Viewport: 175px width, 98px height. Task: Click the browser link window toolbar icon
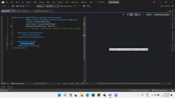(84, 6)
